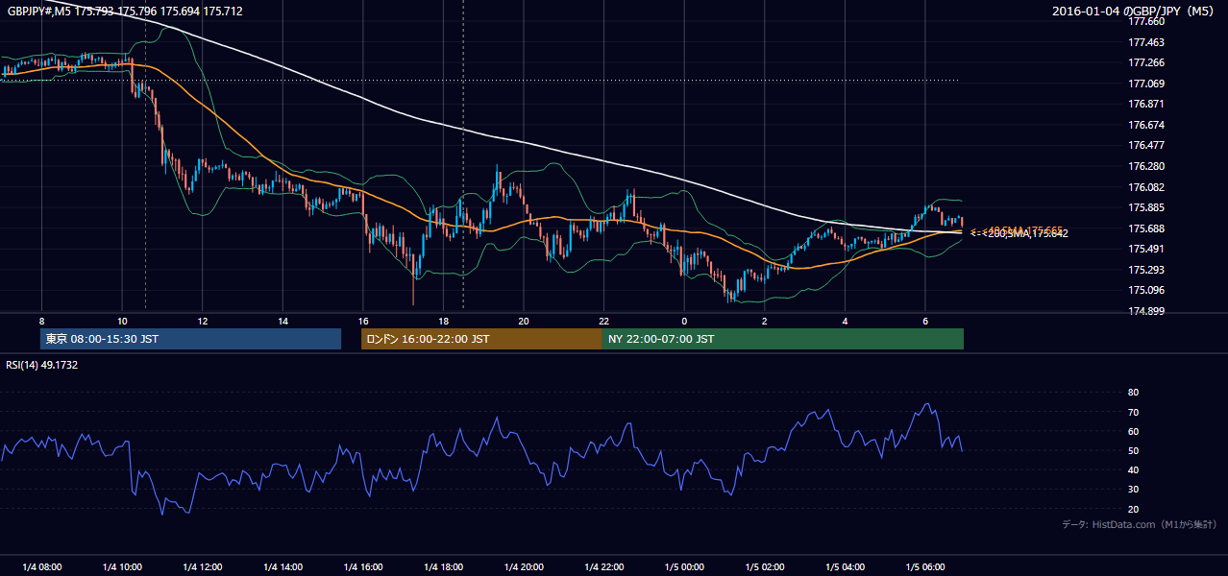
Task: Select the 2016-01-04 GBP/JPY (M5) title
Action: tap(1135, 11)
